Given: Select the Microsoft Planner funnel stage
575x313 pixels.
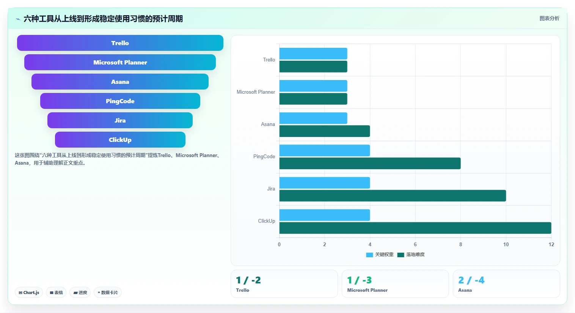Looking at the screenshot, I should [120, 62].
